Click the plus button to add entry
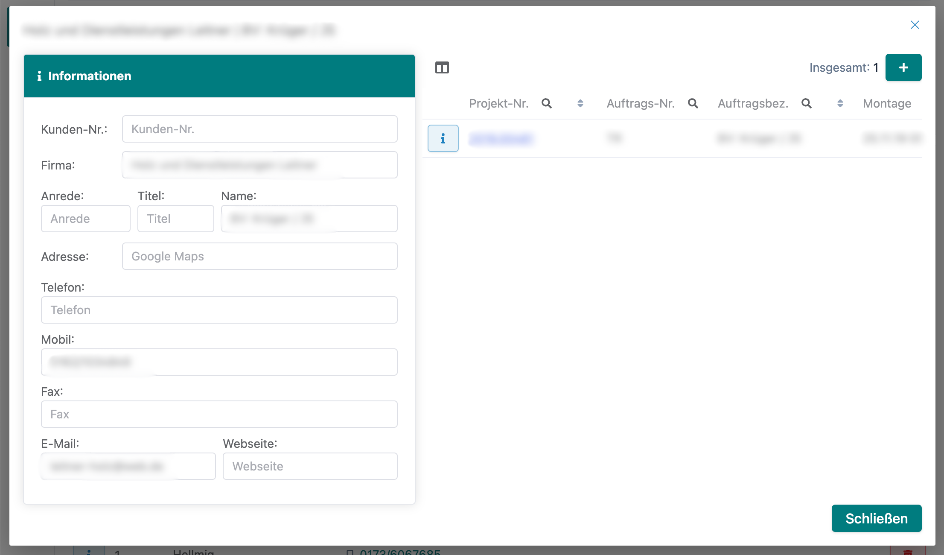Viewport: 944px width, 555px height. point(903,67)
